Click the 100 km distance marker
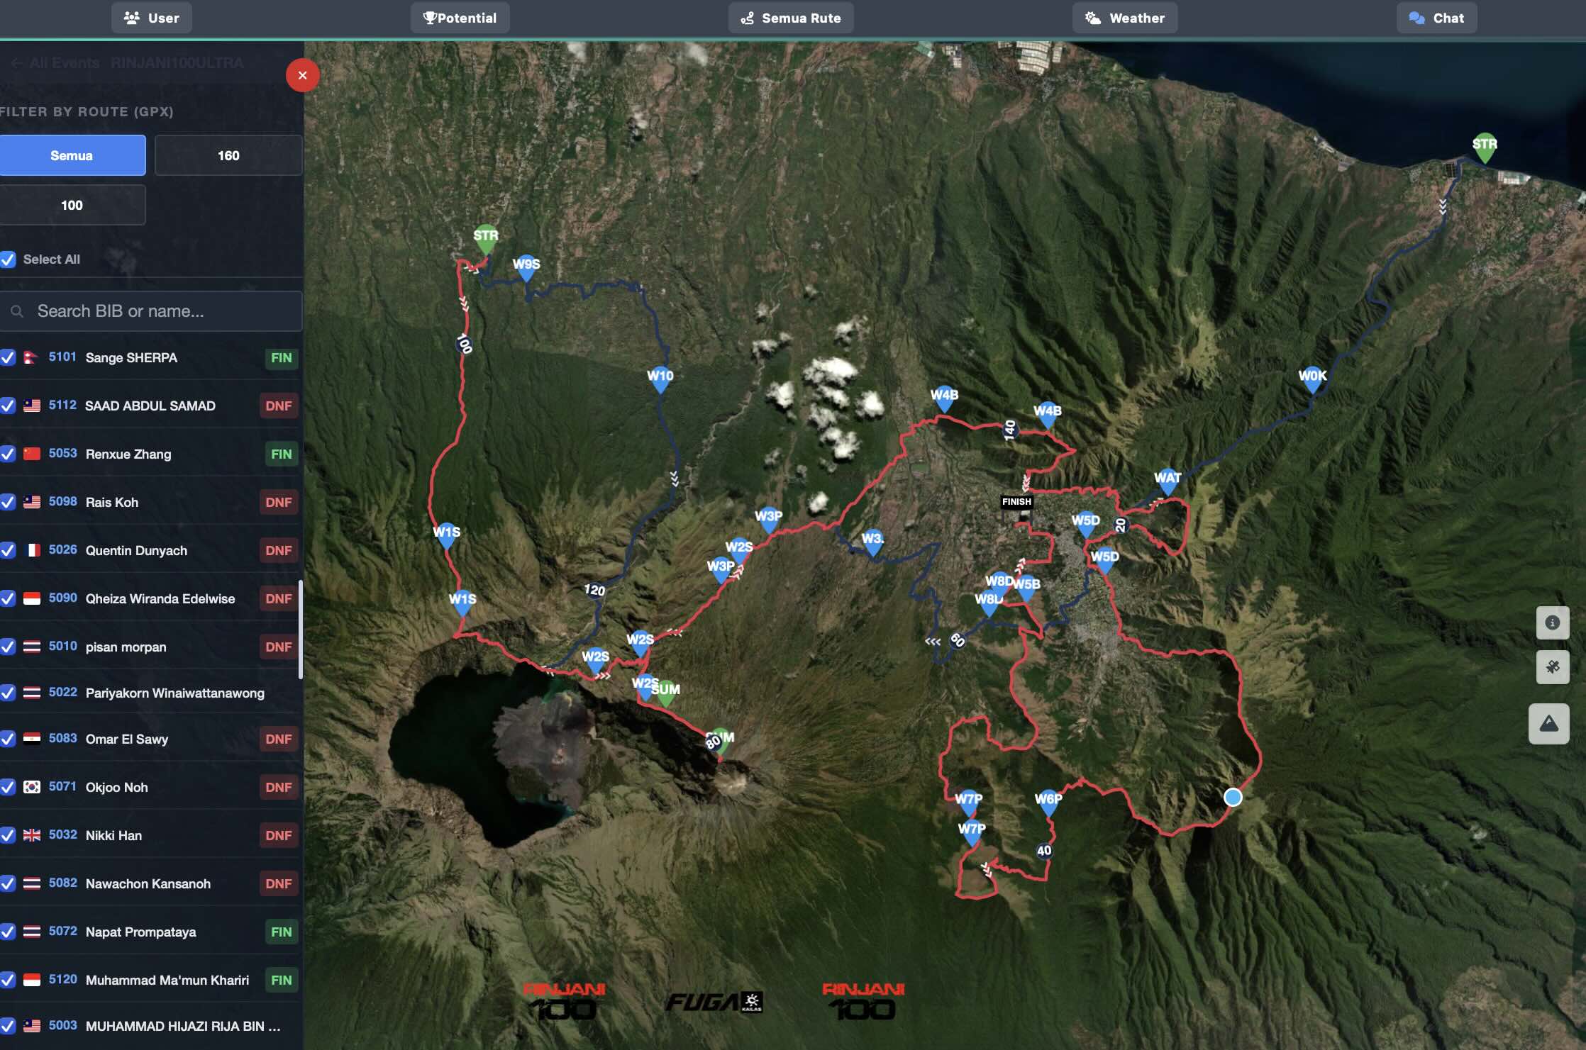The image size is (1586, 1050). coord(464,343)
